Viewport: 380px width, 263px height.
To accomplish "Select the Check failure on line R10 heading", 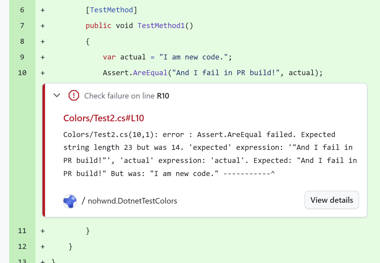I will point(126,96).
